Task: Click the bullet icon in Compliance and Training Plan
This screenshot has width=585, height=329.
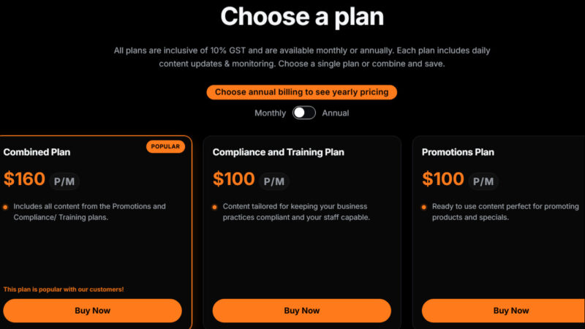Action: pos(215,207)
